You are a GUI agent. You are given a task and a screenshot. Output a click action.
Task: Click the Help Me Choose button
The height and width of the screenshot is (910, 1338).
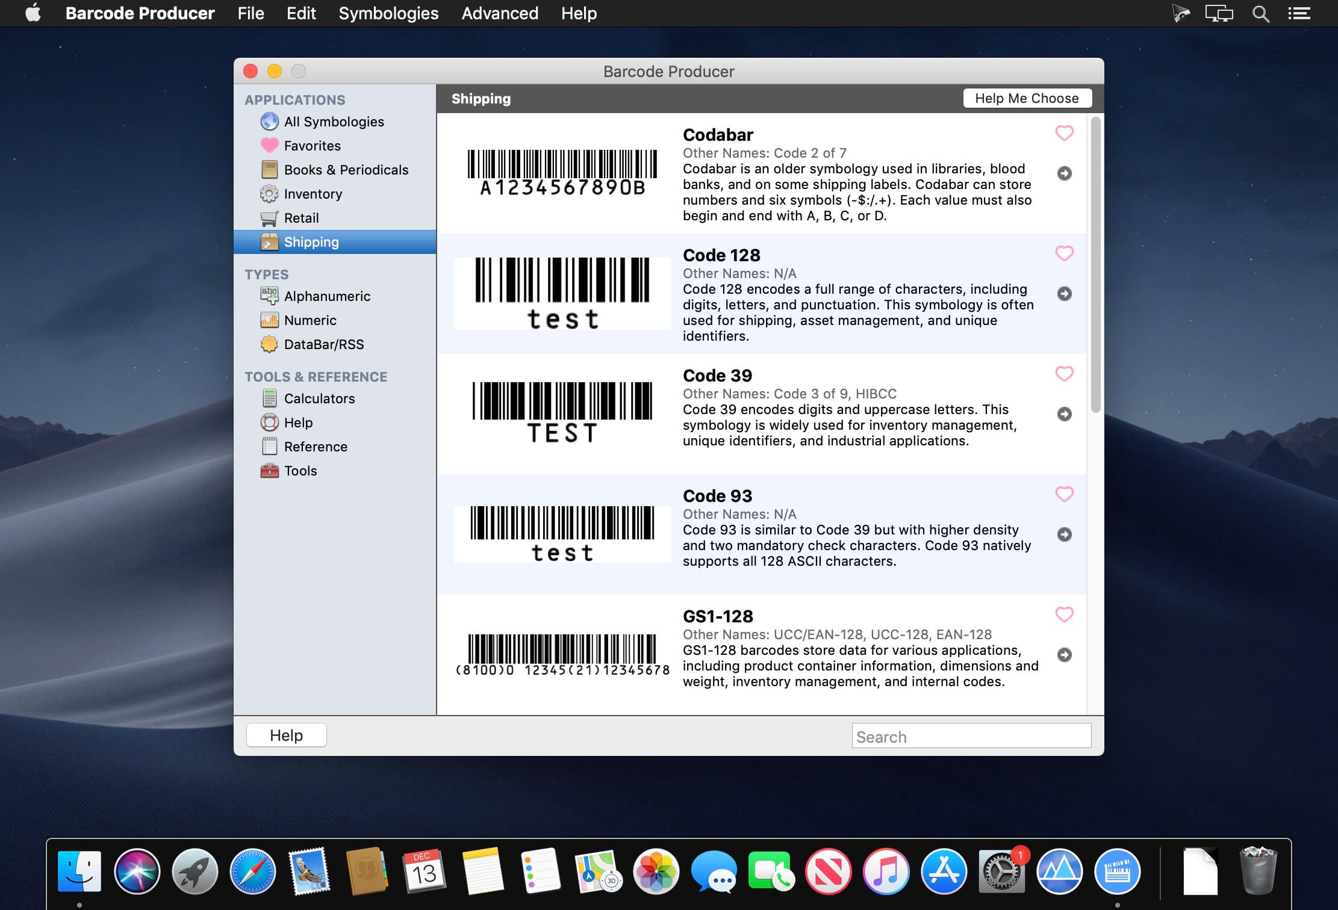(1027, 98)
